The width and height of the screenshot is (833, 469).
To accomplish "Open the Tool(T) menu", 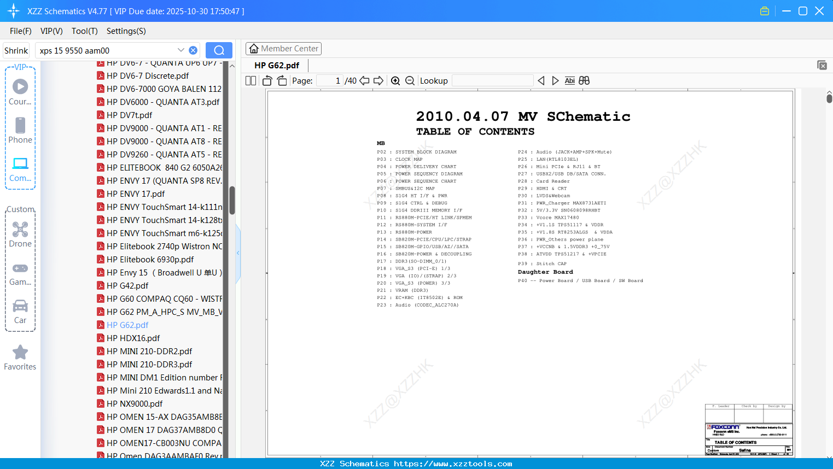I will point(85,31).
